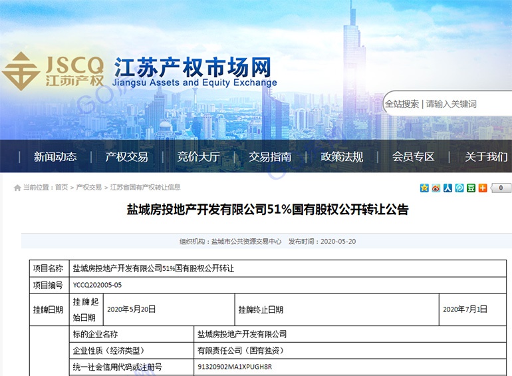Click the home breadcrumb icon
This screenshot has height=376, width=512.
click(x=17, y=188)
